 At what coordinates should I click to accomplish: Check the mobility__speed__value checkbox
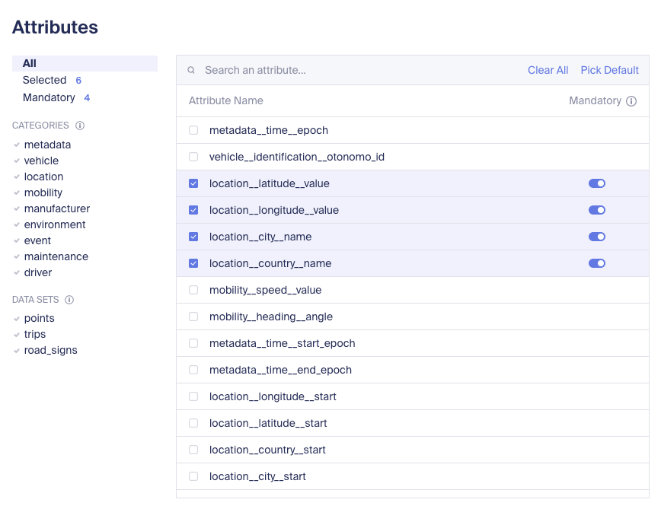[x=193, y=290]
